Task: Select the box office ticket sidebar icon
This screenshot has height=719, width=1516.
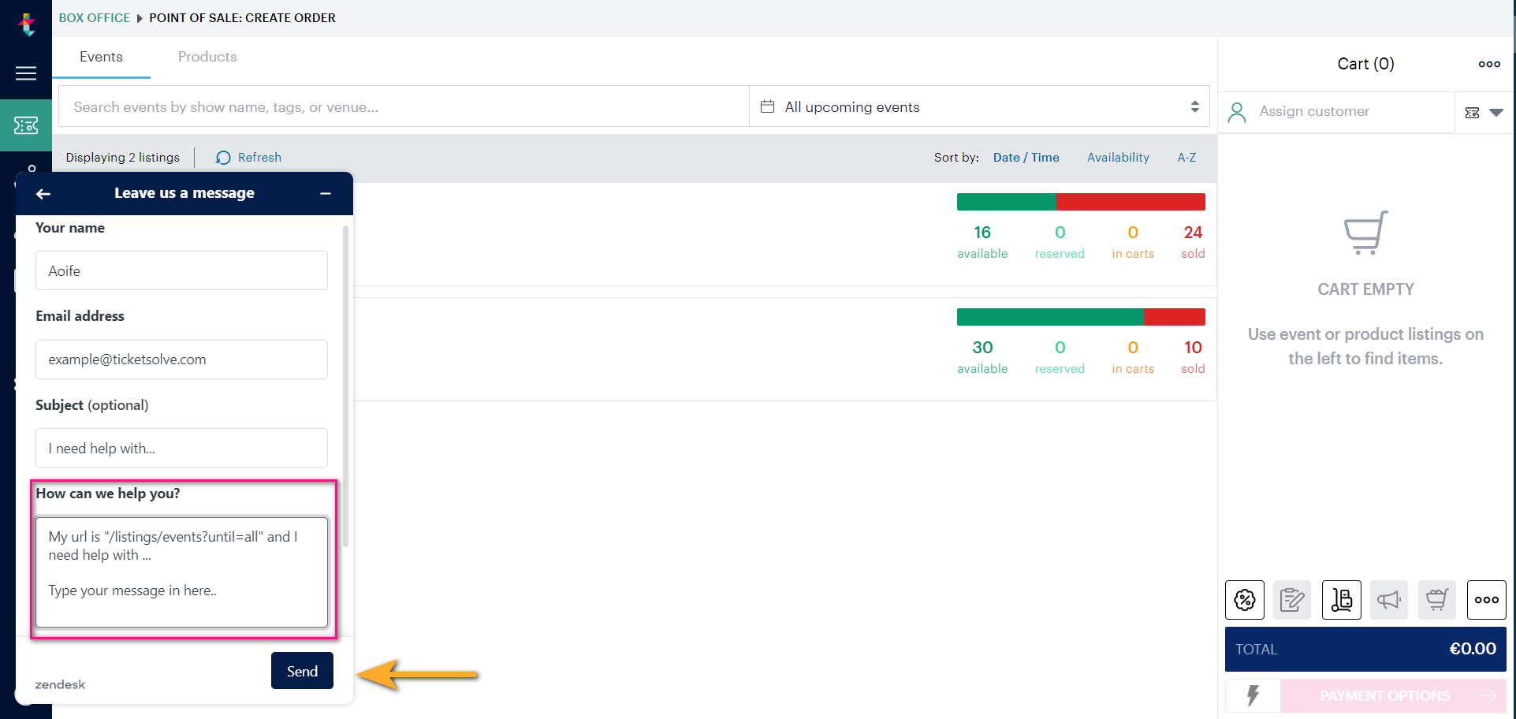Action: 26,125
